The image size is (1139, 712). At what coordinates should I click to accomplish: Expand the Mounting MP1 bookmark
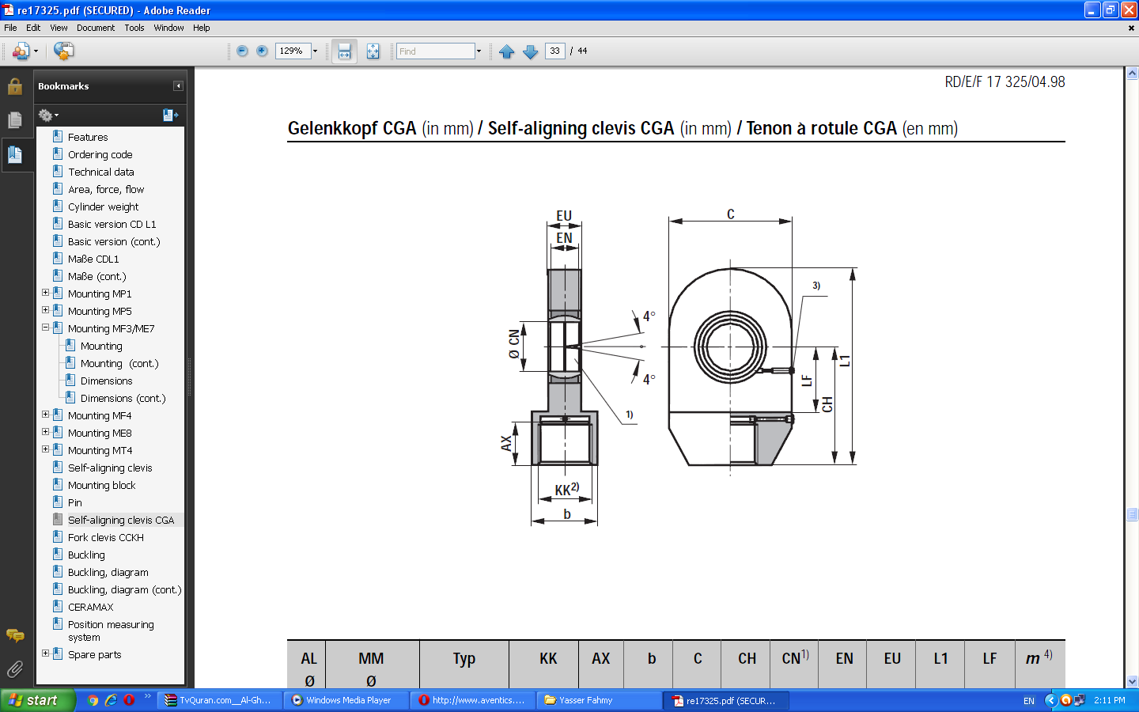tap(46, 293)
